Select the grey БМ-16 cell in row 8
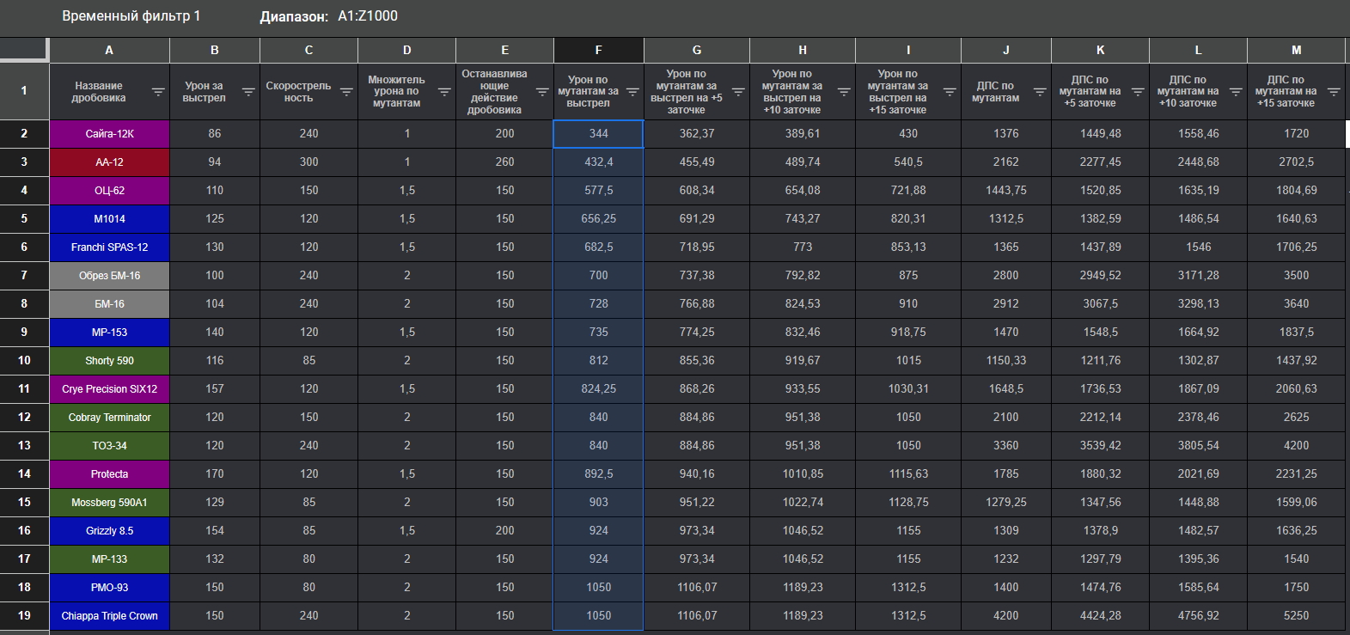1350x635 pixels. [x=109, y=303]
